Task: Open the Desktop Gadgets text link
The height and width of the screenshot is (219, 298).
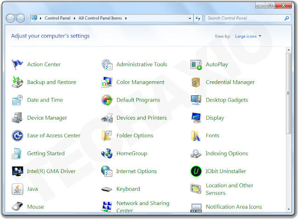Action: (x=227, y=100)
